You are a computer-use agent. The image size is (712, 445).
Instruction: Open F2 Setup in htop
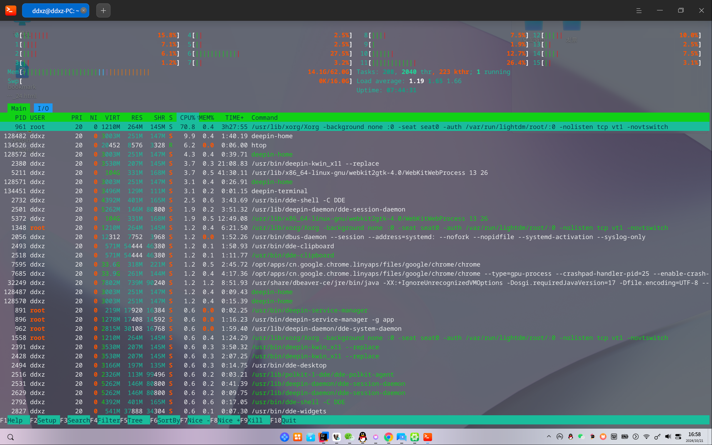click(x=45, y=420)
